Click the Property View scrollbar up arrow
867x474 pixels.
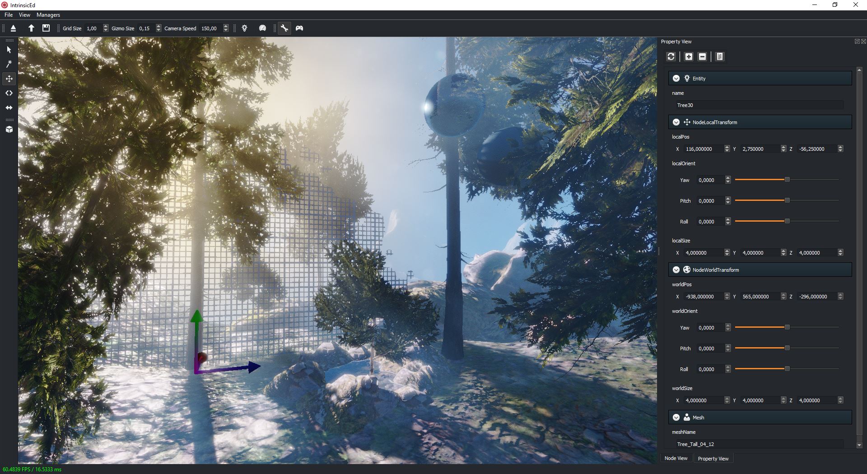coord(859,70)
